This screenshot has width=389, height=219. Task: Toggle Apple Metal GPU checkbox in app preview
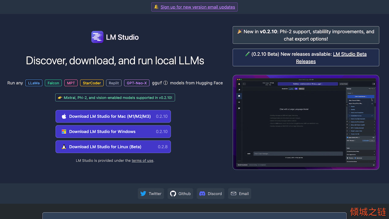pos(347,137)
